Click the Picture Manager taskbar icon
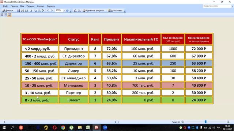This screenshot has height=131, width=234. [x=97, y=128]
